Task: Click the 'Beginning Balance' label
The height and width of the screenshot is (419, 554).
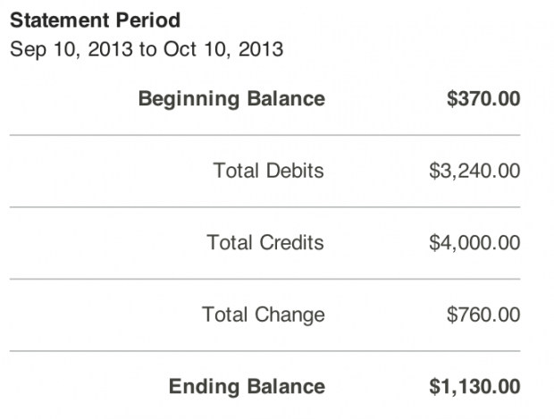Action: click(231, 98)
